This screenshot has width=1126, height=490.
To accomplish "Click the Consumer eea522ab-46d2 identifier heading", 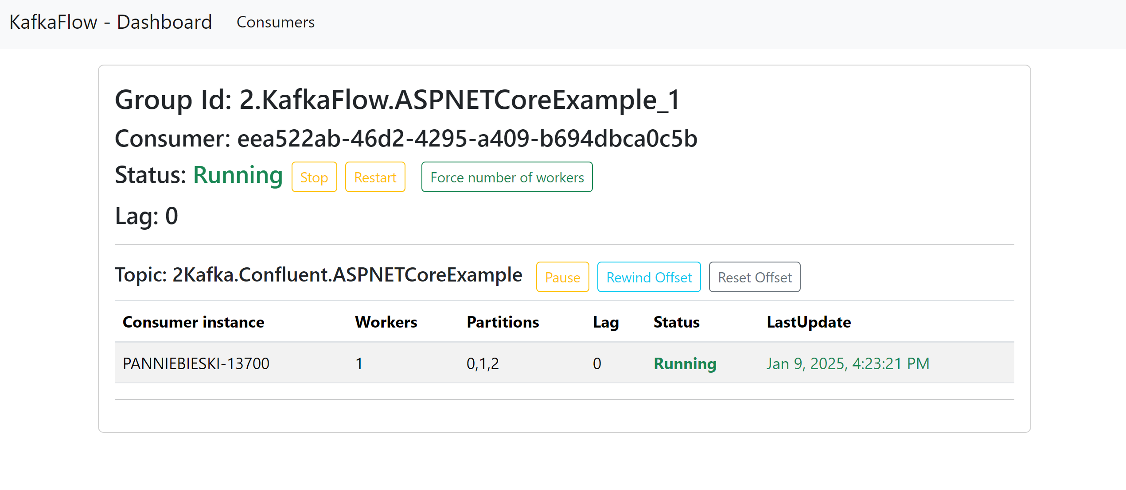I will 406,139.
